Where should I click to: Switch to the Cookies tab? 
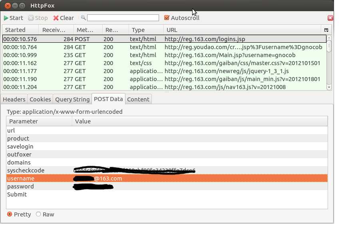click(40, 99)
